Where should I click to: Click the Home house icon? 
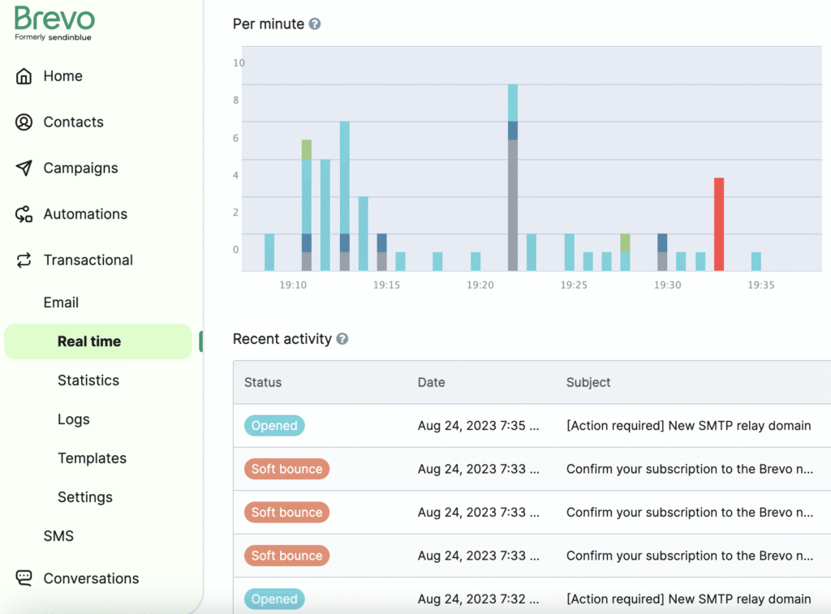click(24, 76)
